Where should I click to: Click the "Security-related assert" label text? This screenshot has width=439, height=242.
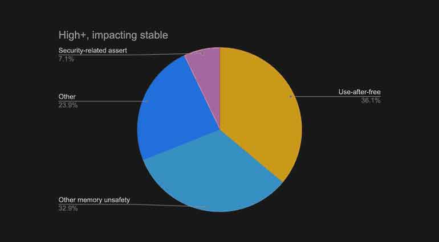92,51
